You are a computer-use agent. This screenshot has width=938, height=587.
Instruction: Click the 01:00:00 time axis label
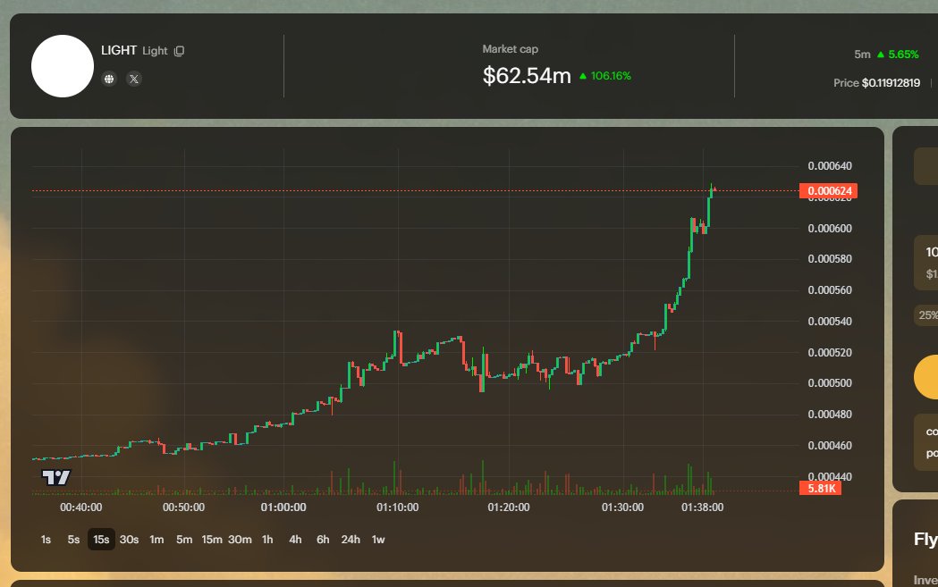(x=283, y=507)
